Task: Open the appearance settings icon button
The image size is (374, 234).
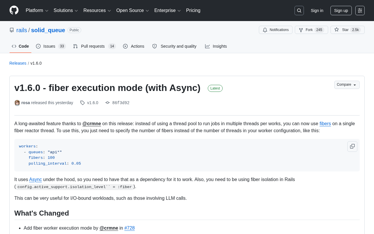Action: [360, 11]
